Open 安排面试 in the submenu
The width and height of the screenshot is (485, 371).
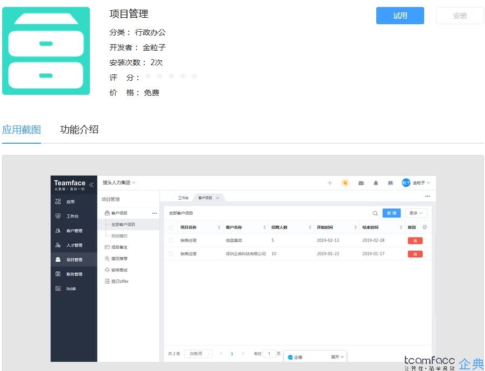119,270
